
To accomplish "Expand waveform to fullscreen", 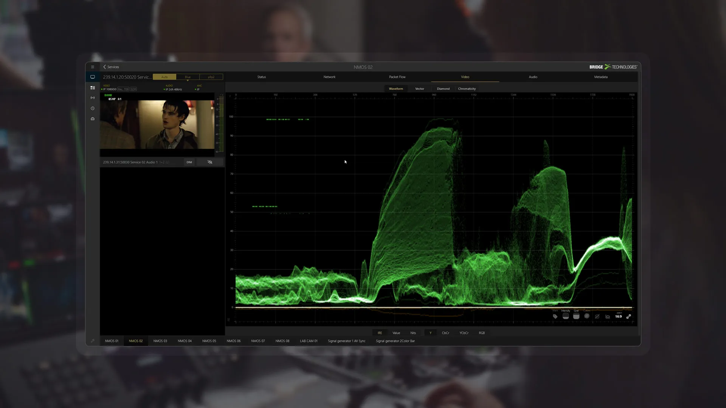I will pos(628,317).
